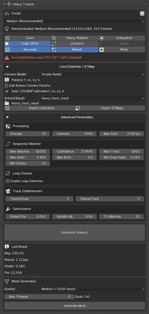Toggle Exhaustive matching
This screenshot has height=314, width=149.
(x=122, y=38)
